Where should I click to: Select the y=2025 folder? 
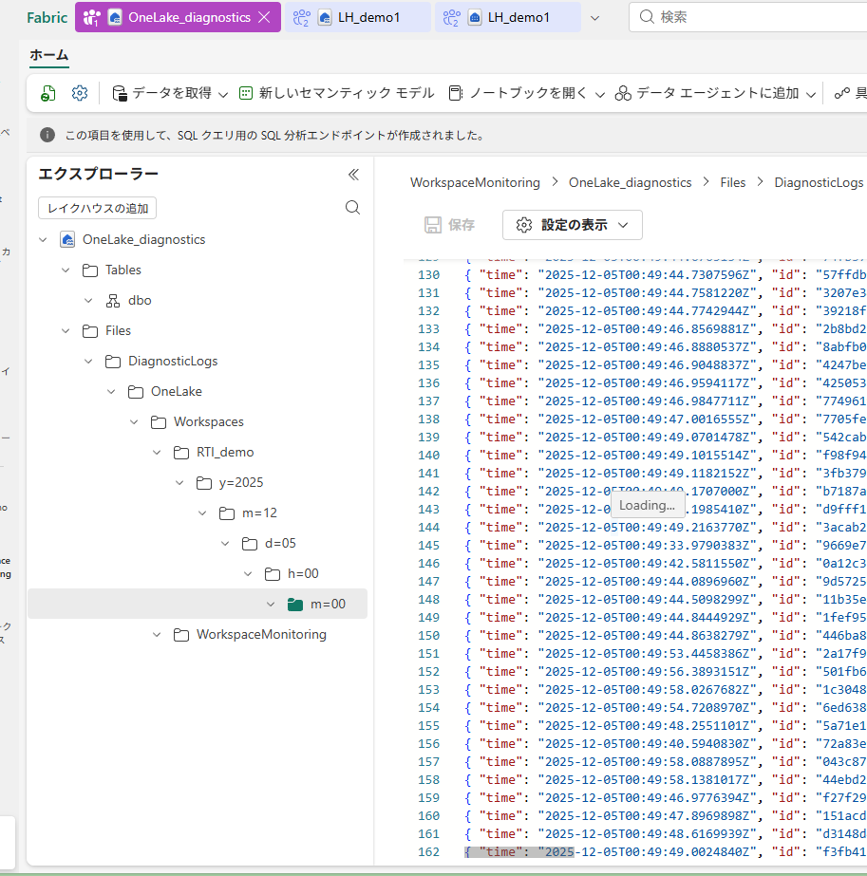coord(241,483)
